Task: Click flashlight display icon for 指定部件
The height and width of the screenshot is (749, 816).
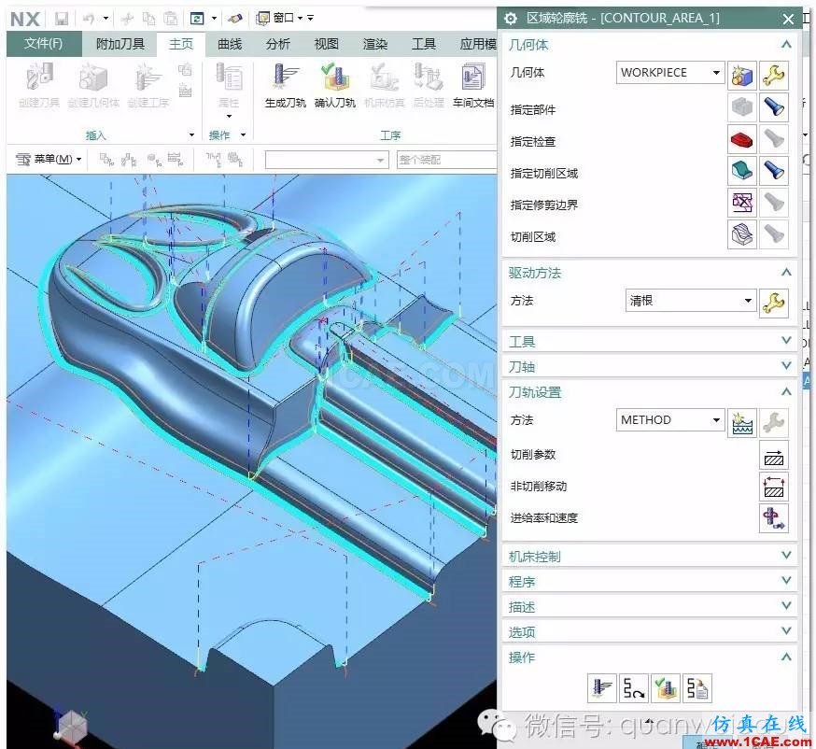Action: pyautogui.click(x=774, y=107)
